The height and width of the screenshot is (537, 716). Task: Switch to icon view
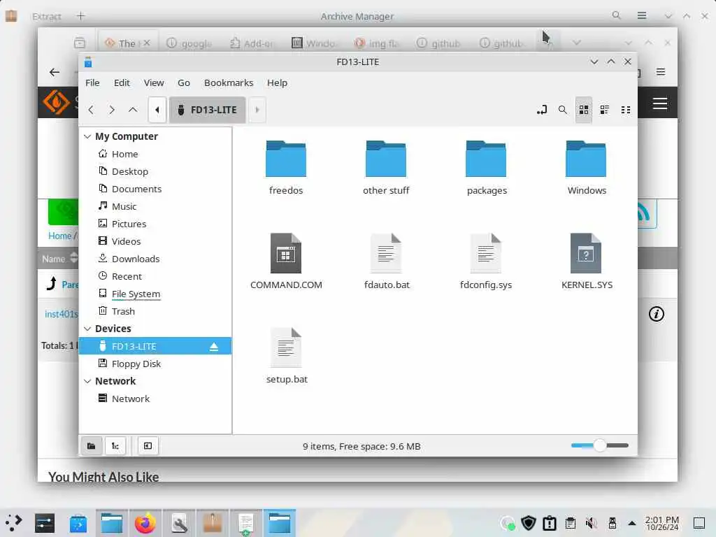[584, 110]
